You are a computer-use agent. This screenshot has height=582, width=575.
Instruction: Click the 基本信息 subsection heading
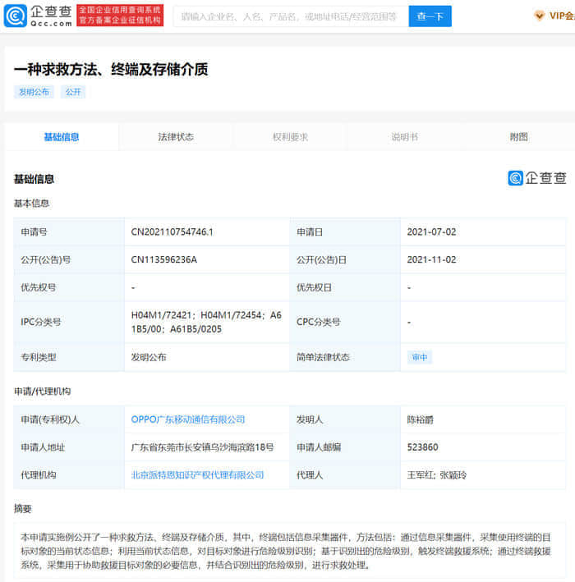[x=31, y=203]
